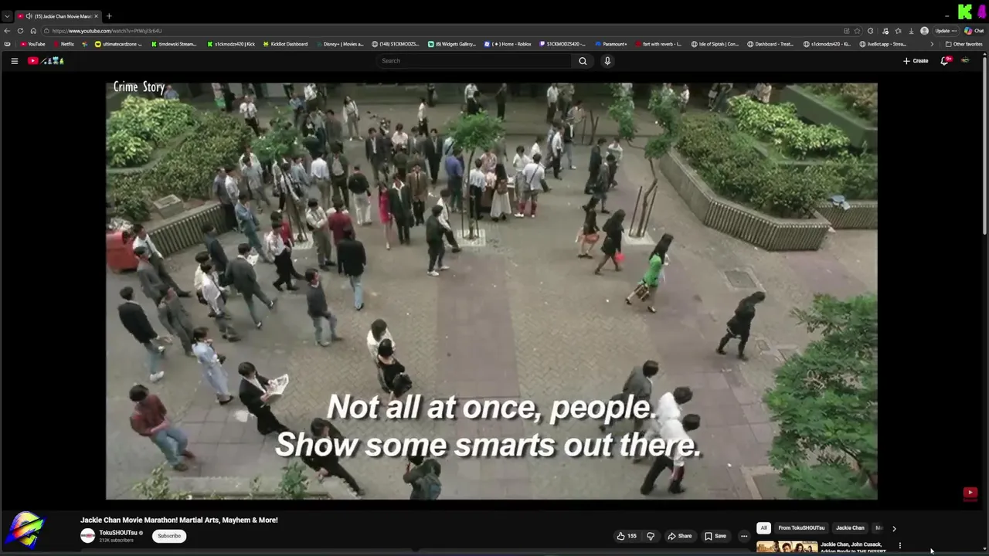Open Other favorites folder
Viewport: 989px width, 556px height.
964,44
